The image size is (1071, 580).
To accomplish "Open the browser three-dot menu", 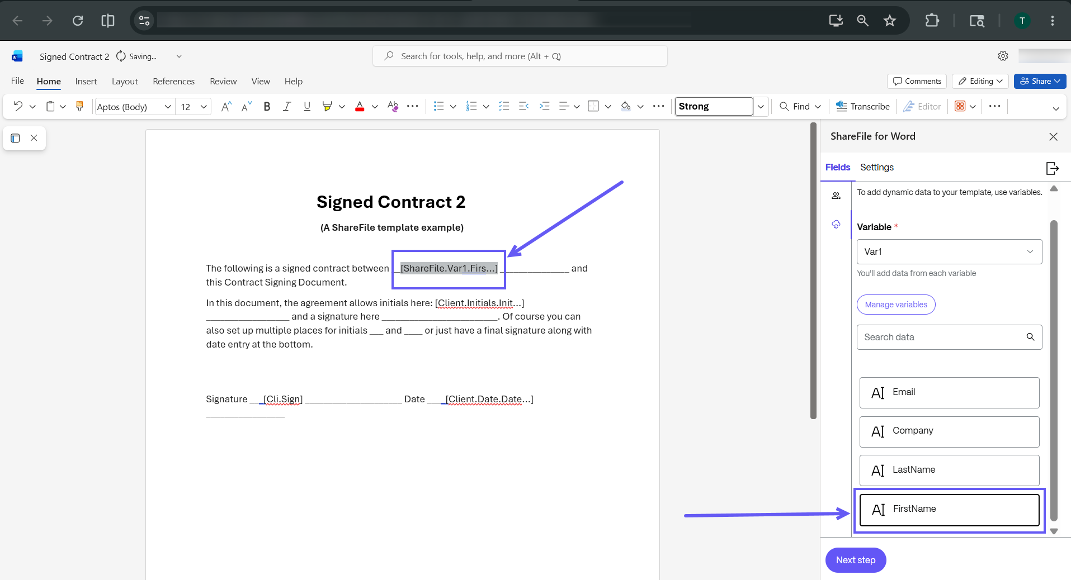I will [x=1053, y=21].
